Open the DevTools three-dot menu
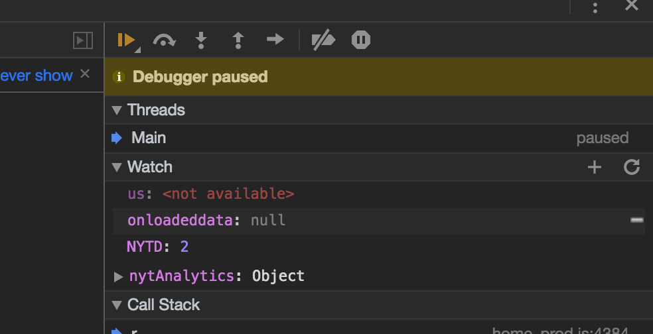The image size is (653, 334). 595,7
